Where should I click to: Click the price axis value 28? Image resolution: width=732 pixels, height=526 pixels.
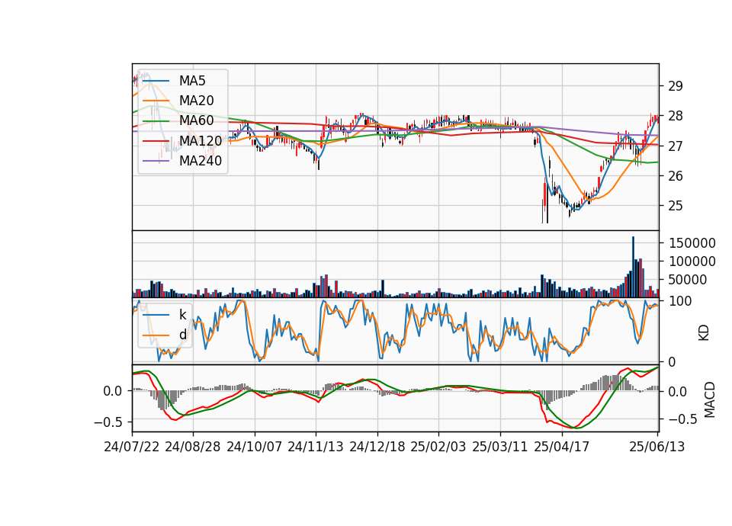click(676, 116)
